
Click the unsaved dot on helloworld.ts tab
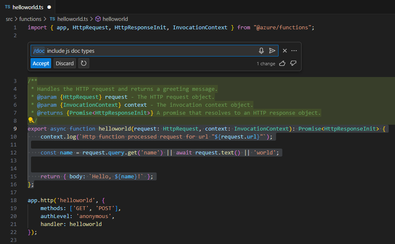point(49,8)
